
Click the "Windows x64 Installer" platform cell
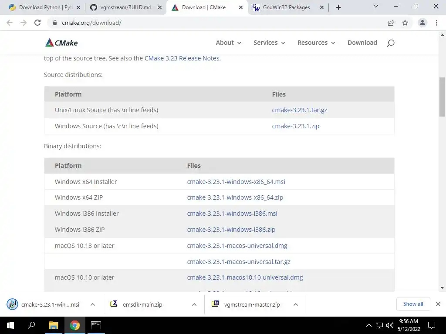86,182
